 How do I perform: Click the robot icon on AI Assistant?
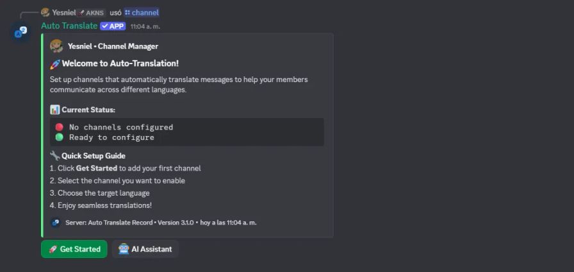point(124,249)
